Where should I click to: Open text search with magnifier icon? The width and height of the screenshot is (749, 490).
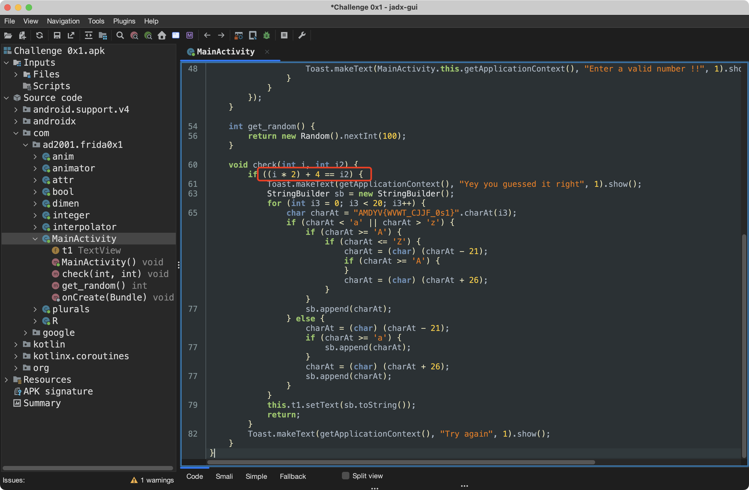point(120,35)
